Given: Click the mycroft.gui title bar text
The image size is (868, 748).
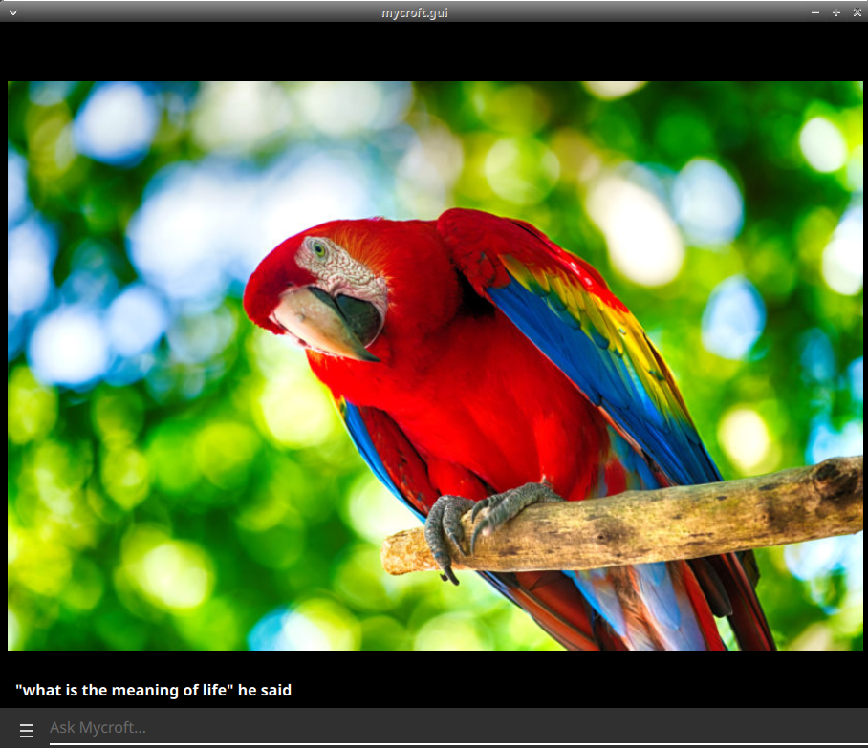Looking at the screenshot, I should pos(415,12).
